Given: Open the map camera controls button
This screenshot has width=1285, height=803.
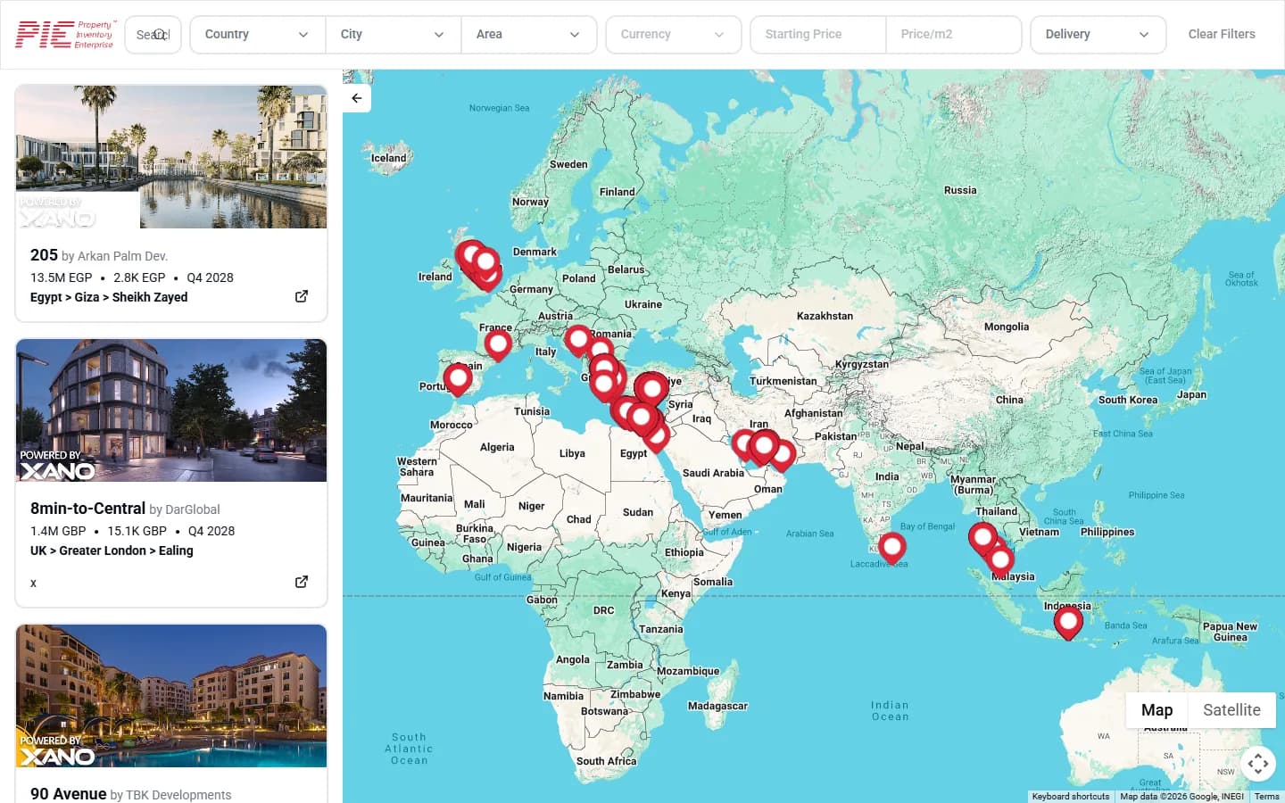Looking at the screenshot, I should coord(1258,764).
